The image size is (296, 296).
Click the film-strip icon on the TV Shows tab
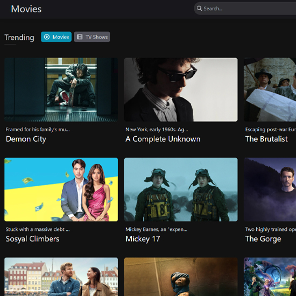tap(80, 37)
